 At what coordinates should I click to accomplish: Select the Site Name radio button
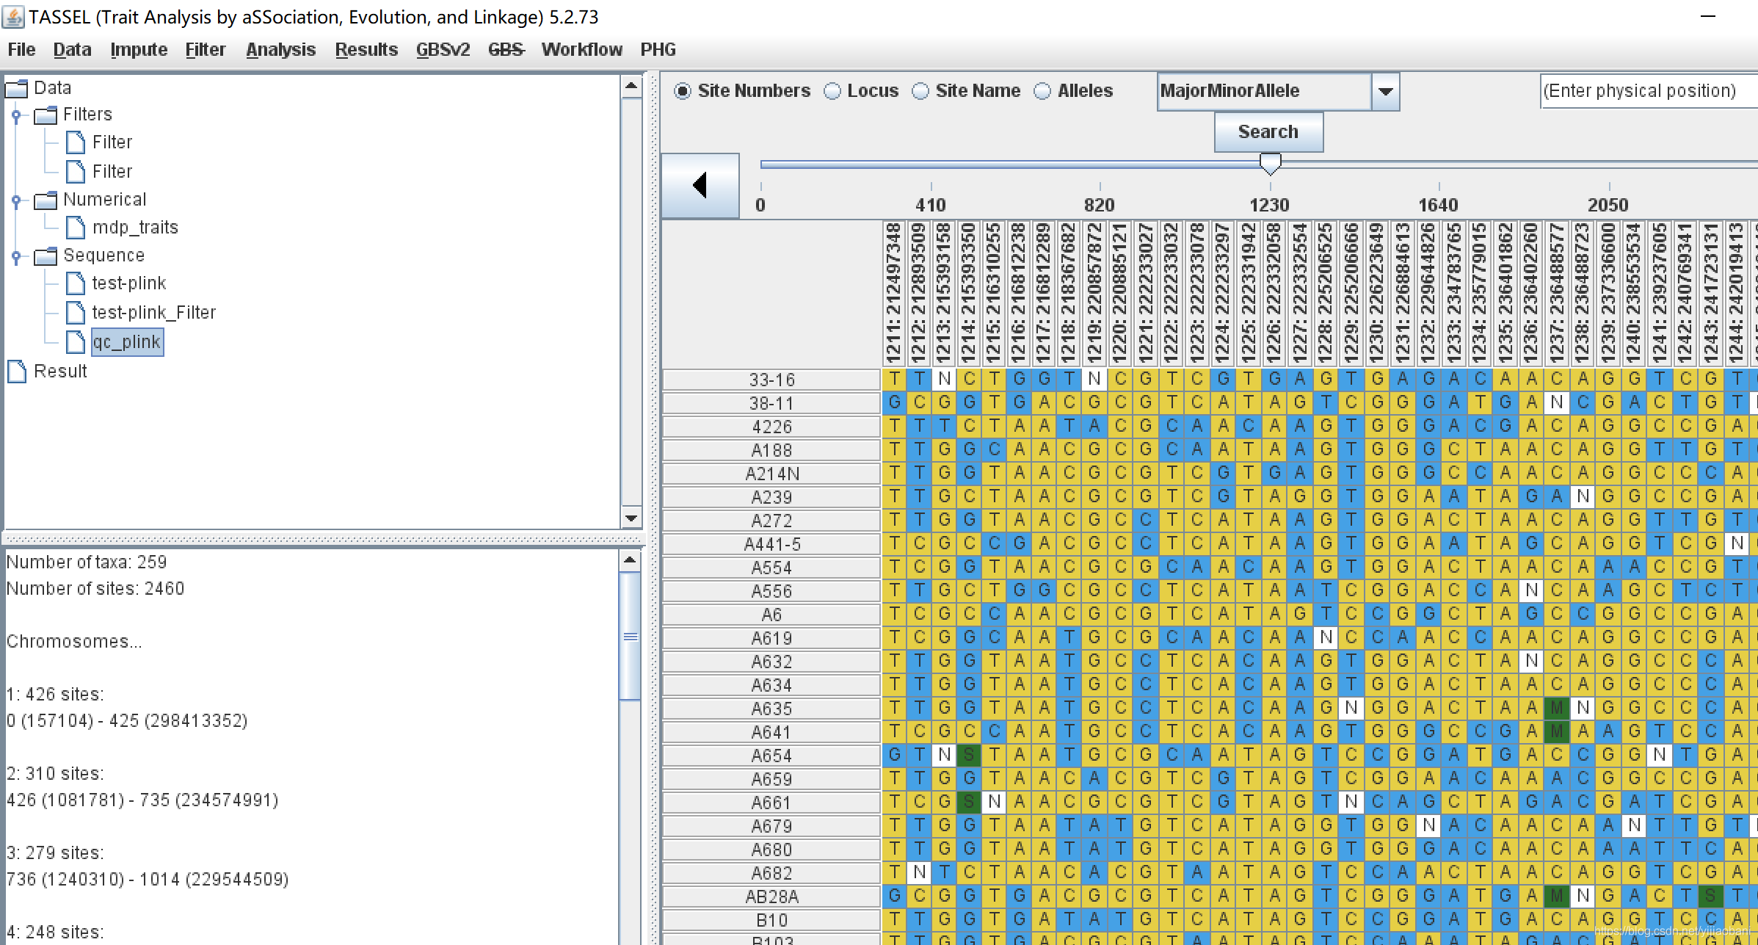click(920, 91)
